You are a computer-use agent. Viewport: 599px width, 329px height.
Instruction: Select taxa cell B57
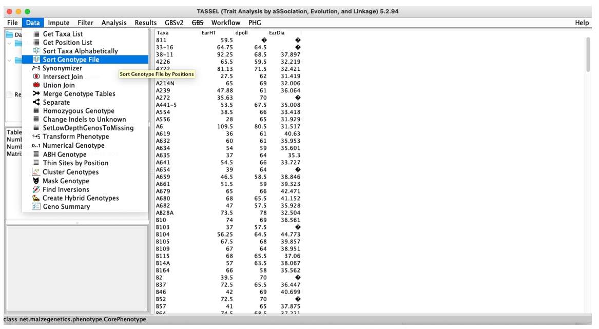(x=161, y=306)
